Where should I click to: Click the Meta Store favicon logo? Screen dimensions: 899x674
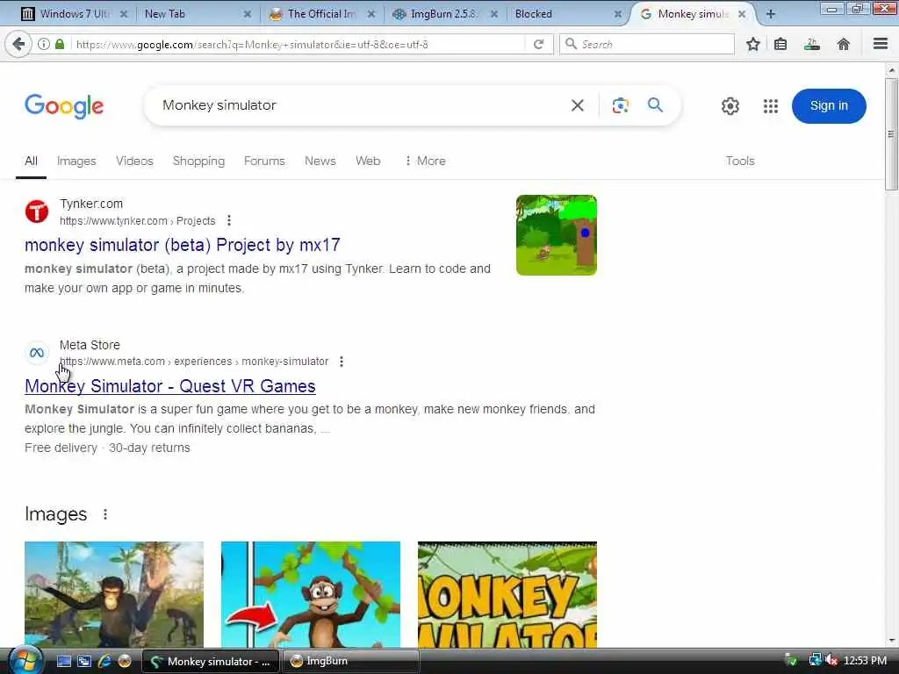point(37,353)
